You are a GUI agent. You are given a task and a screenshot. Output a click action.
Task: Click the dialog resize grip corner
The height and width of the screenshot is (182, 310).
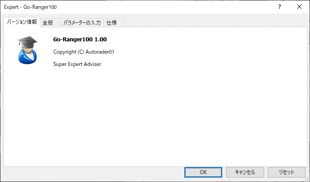[307, 179]
